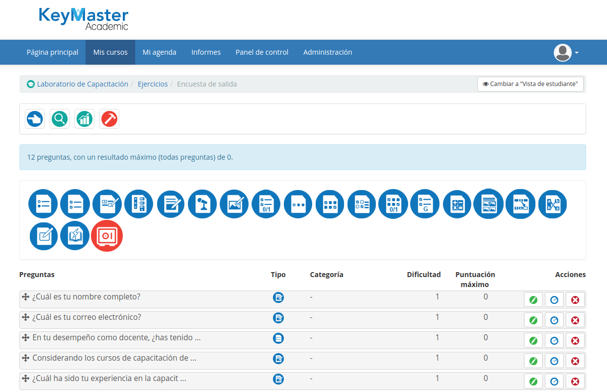Screen dimensions: 607x392
Task: Open the results chart icon
Action: 85,119
